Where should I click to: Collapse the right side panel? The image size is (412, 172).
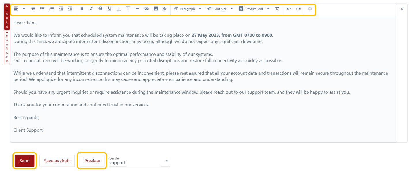pyautogui.click(x=402, y=9)
